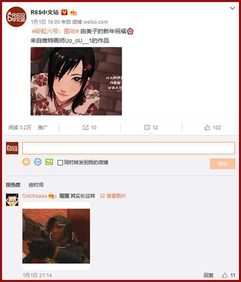This screenshot has width=241, height=282.
Task: Submit comment with the 评论 button
Action: 223,164
